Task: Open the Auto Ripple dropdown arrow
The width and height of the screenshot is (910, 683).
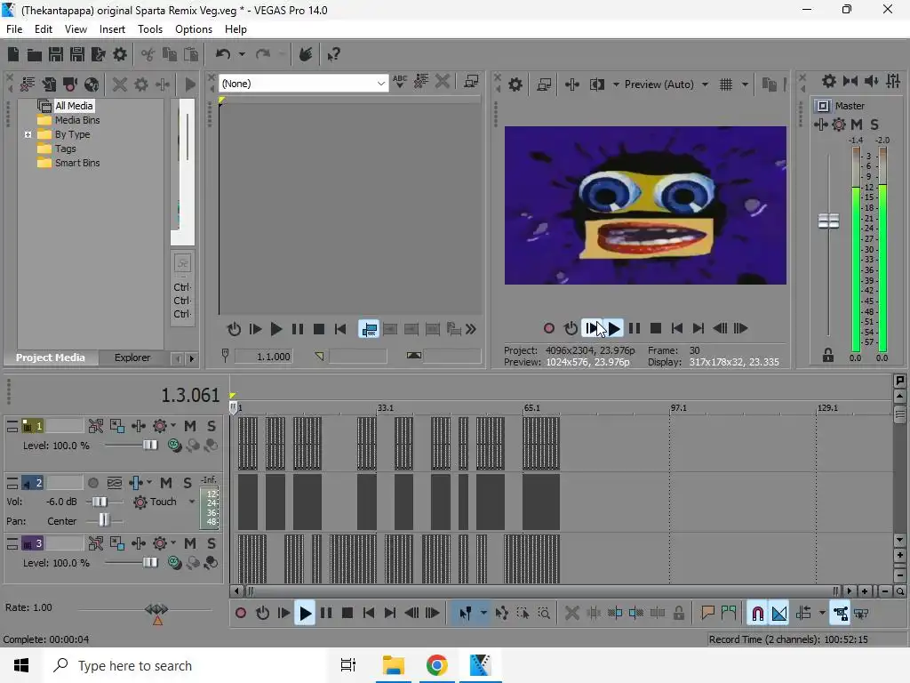Action: [x=822, y=613]
